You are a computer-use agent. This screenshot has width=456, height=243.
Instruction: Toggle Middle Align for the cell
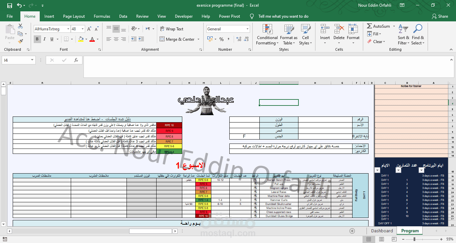coord(116,29)
